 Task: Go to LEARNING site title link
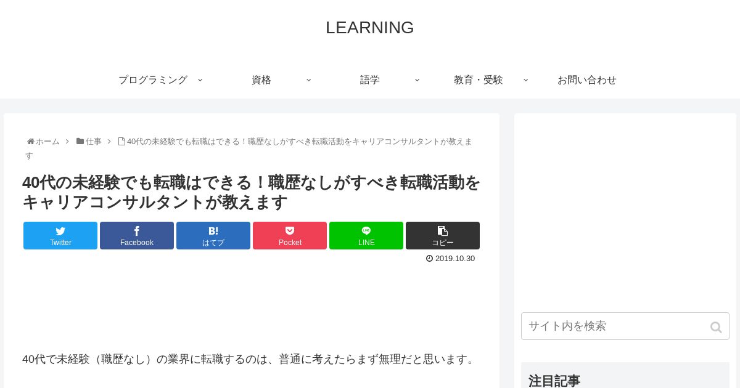click(x=370, y=28)
